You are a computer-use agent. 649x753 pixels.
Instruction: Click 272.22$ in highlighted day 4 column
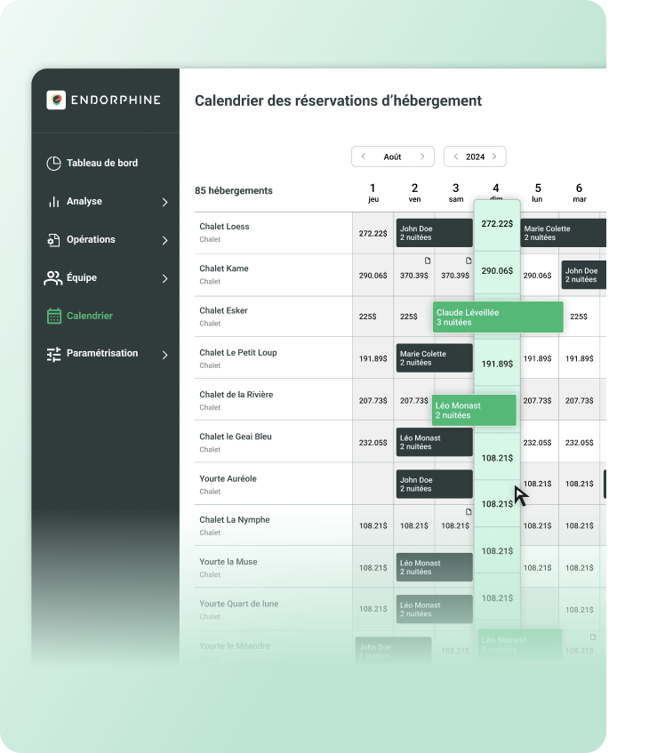(497, 224)
